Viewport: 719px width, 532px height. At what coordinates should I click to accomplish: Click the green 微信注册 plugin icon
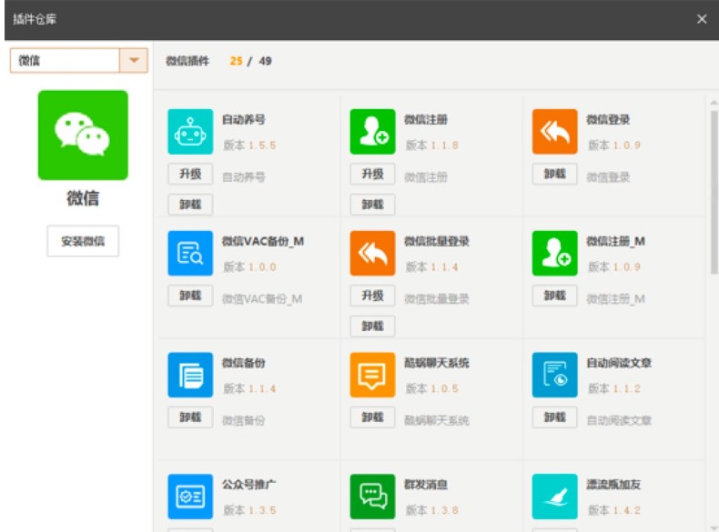372,132
